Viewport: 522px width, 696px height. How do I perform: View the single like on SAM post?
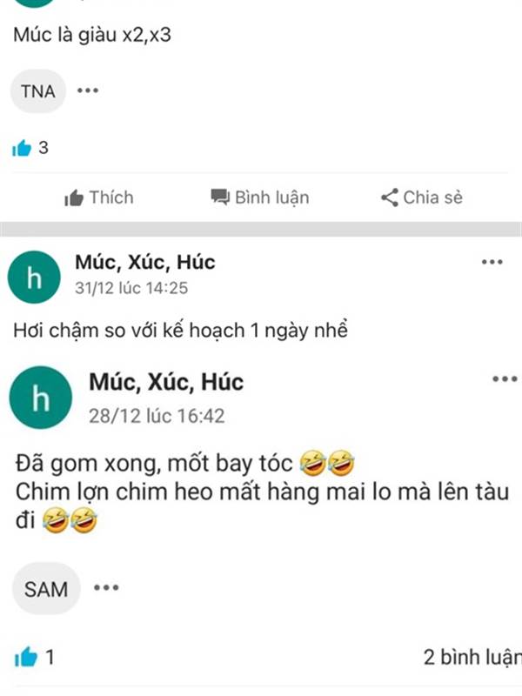click(34, 657)
